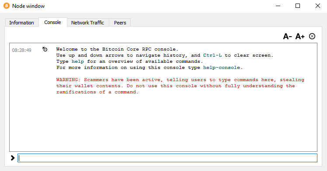Clear the console with the circled X icon
This screenshot has height=171, width=327.
point(312,36)
